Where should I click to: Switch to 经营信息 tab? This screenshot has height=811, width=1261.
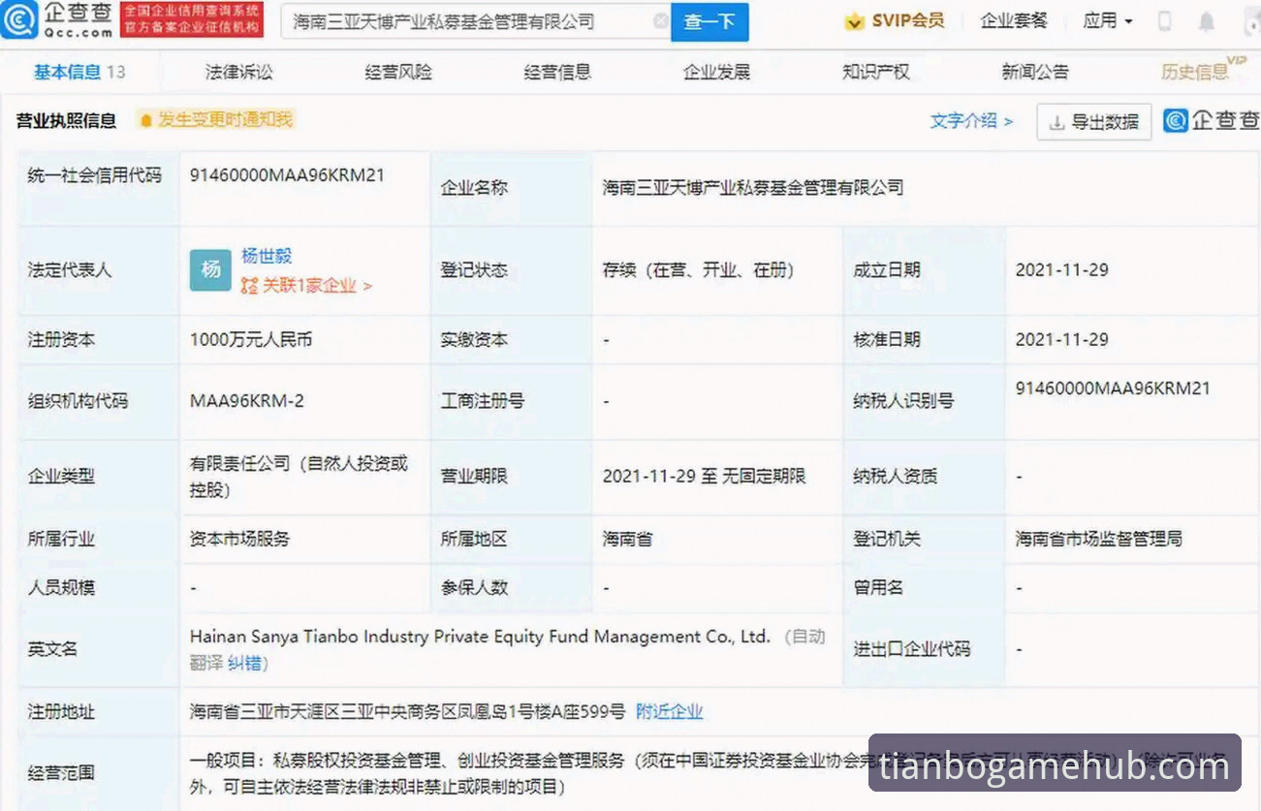(557, 72)
